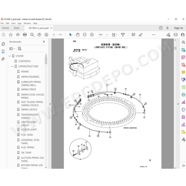Open the File menu

point(2,23)
